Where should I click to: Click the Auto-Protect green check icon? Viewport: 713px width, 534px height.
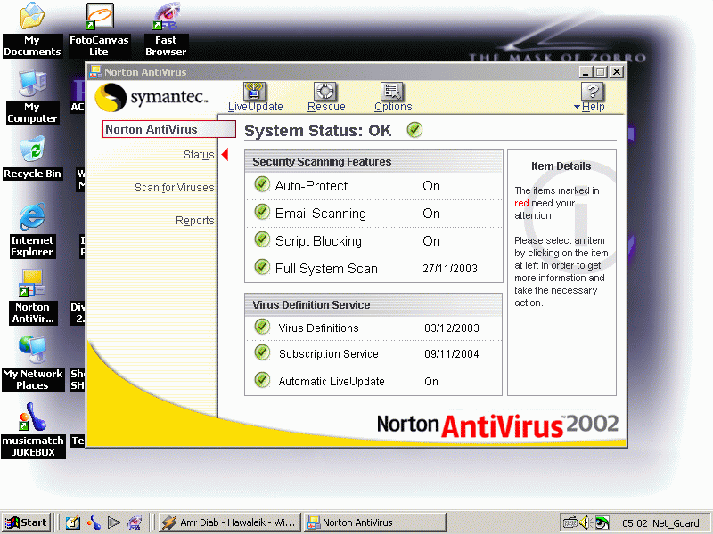262,184
